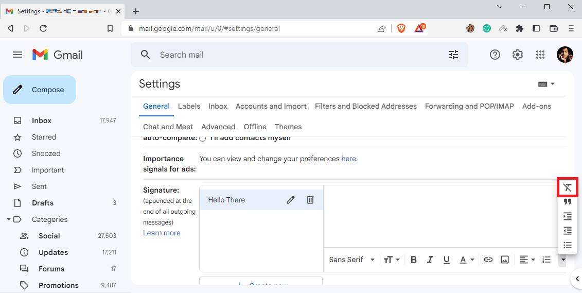This screenshot has width=582, height=293.
Task: Open the Settings gear icon
Action: click(517, 55)
